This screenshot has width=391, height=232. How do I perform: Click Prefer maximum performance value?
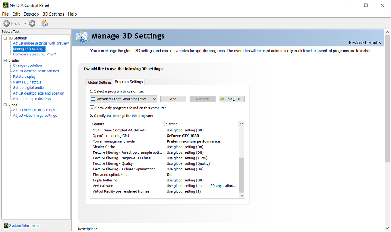pos(193,141)
